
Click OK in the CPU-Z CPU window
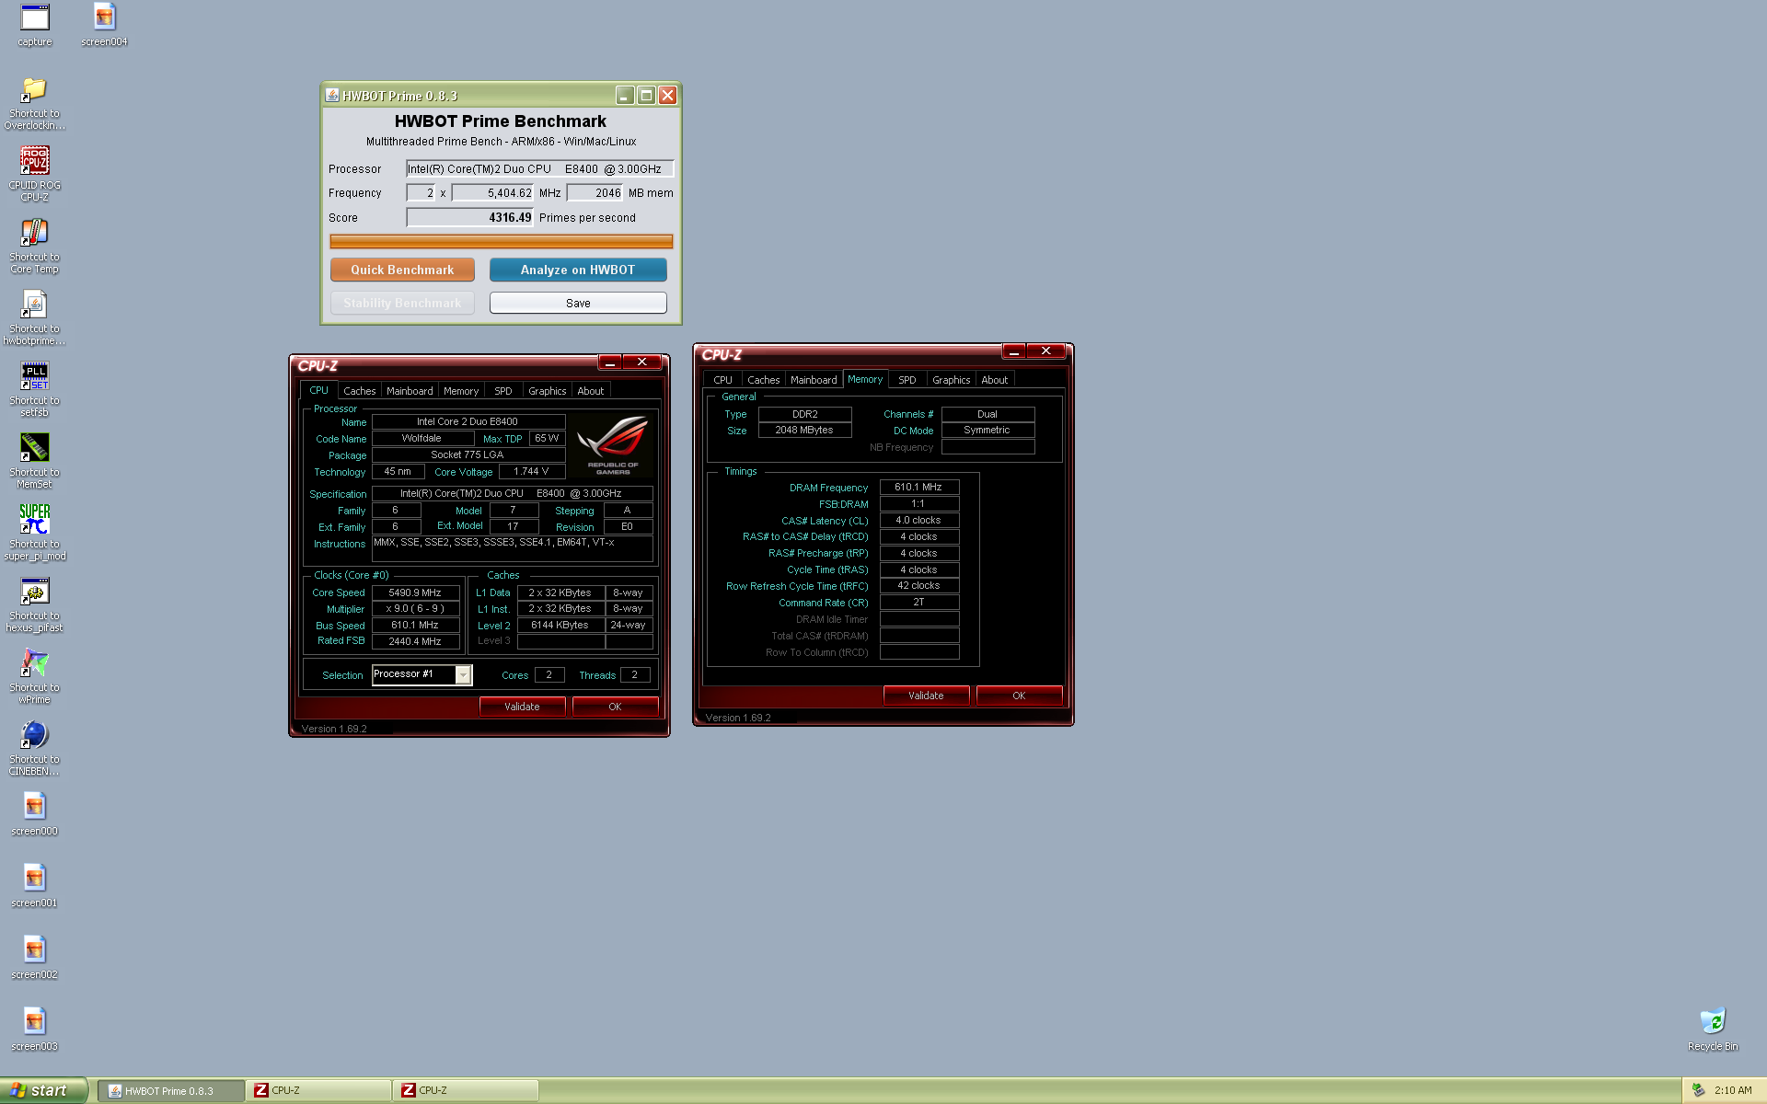click(x=615, y=707)
